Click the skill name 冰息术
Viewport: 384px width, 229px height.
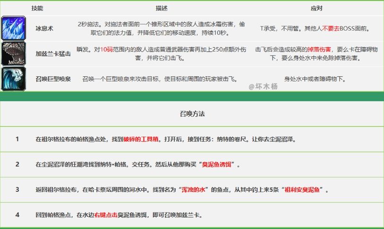44,28
